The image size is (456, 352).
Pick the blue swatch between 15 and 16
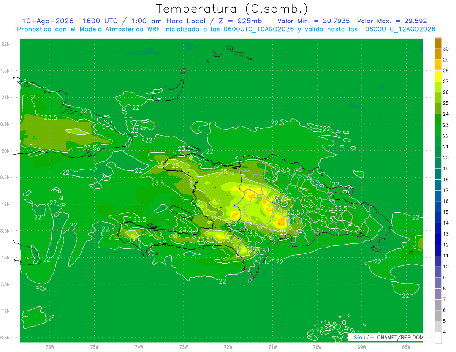coord(438,207)
